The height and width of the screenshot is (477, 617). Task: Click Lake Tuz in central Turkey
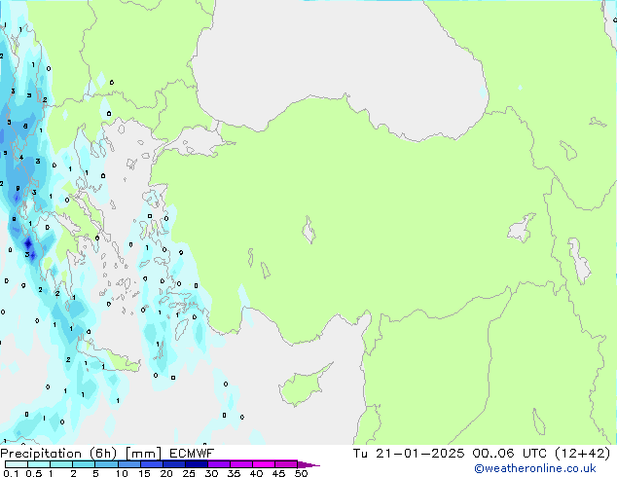309,232
